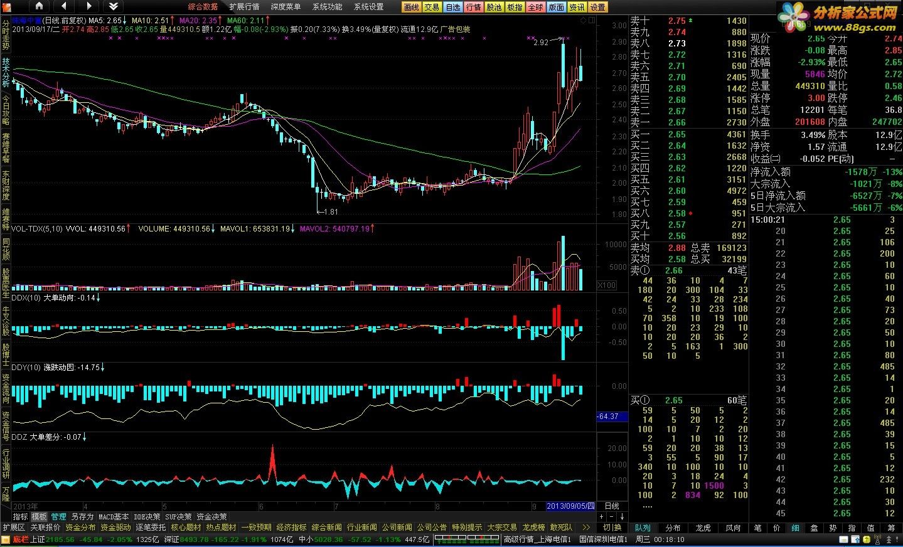Select the 龙虎 tab
Image resolution: width=903 pixels, height=547 pixels.
point(703,528)
